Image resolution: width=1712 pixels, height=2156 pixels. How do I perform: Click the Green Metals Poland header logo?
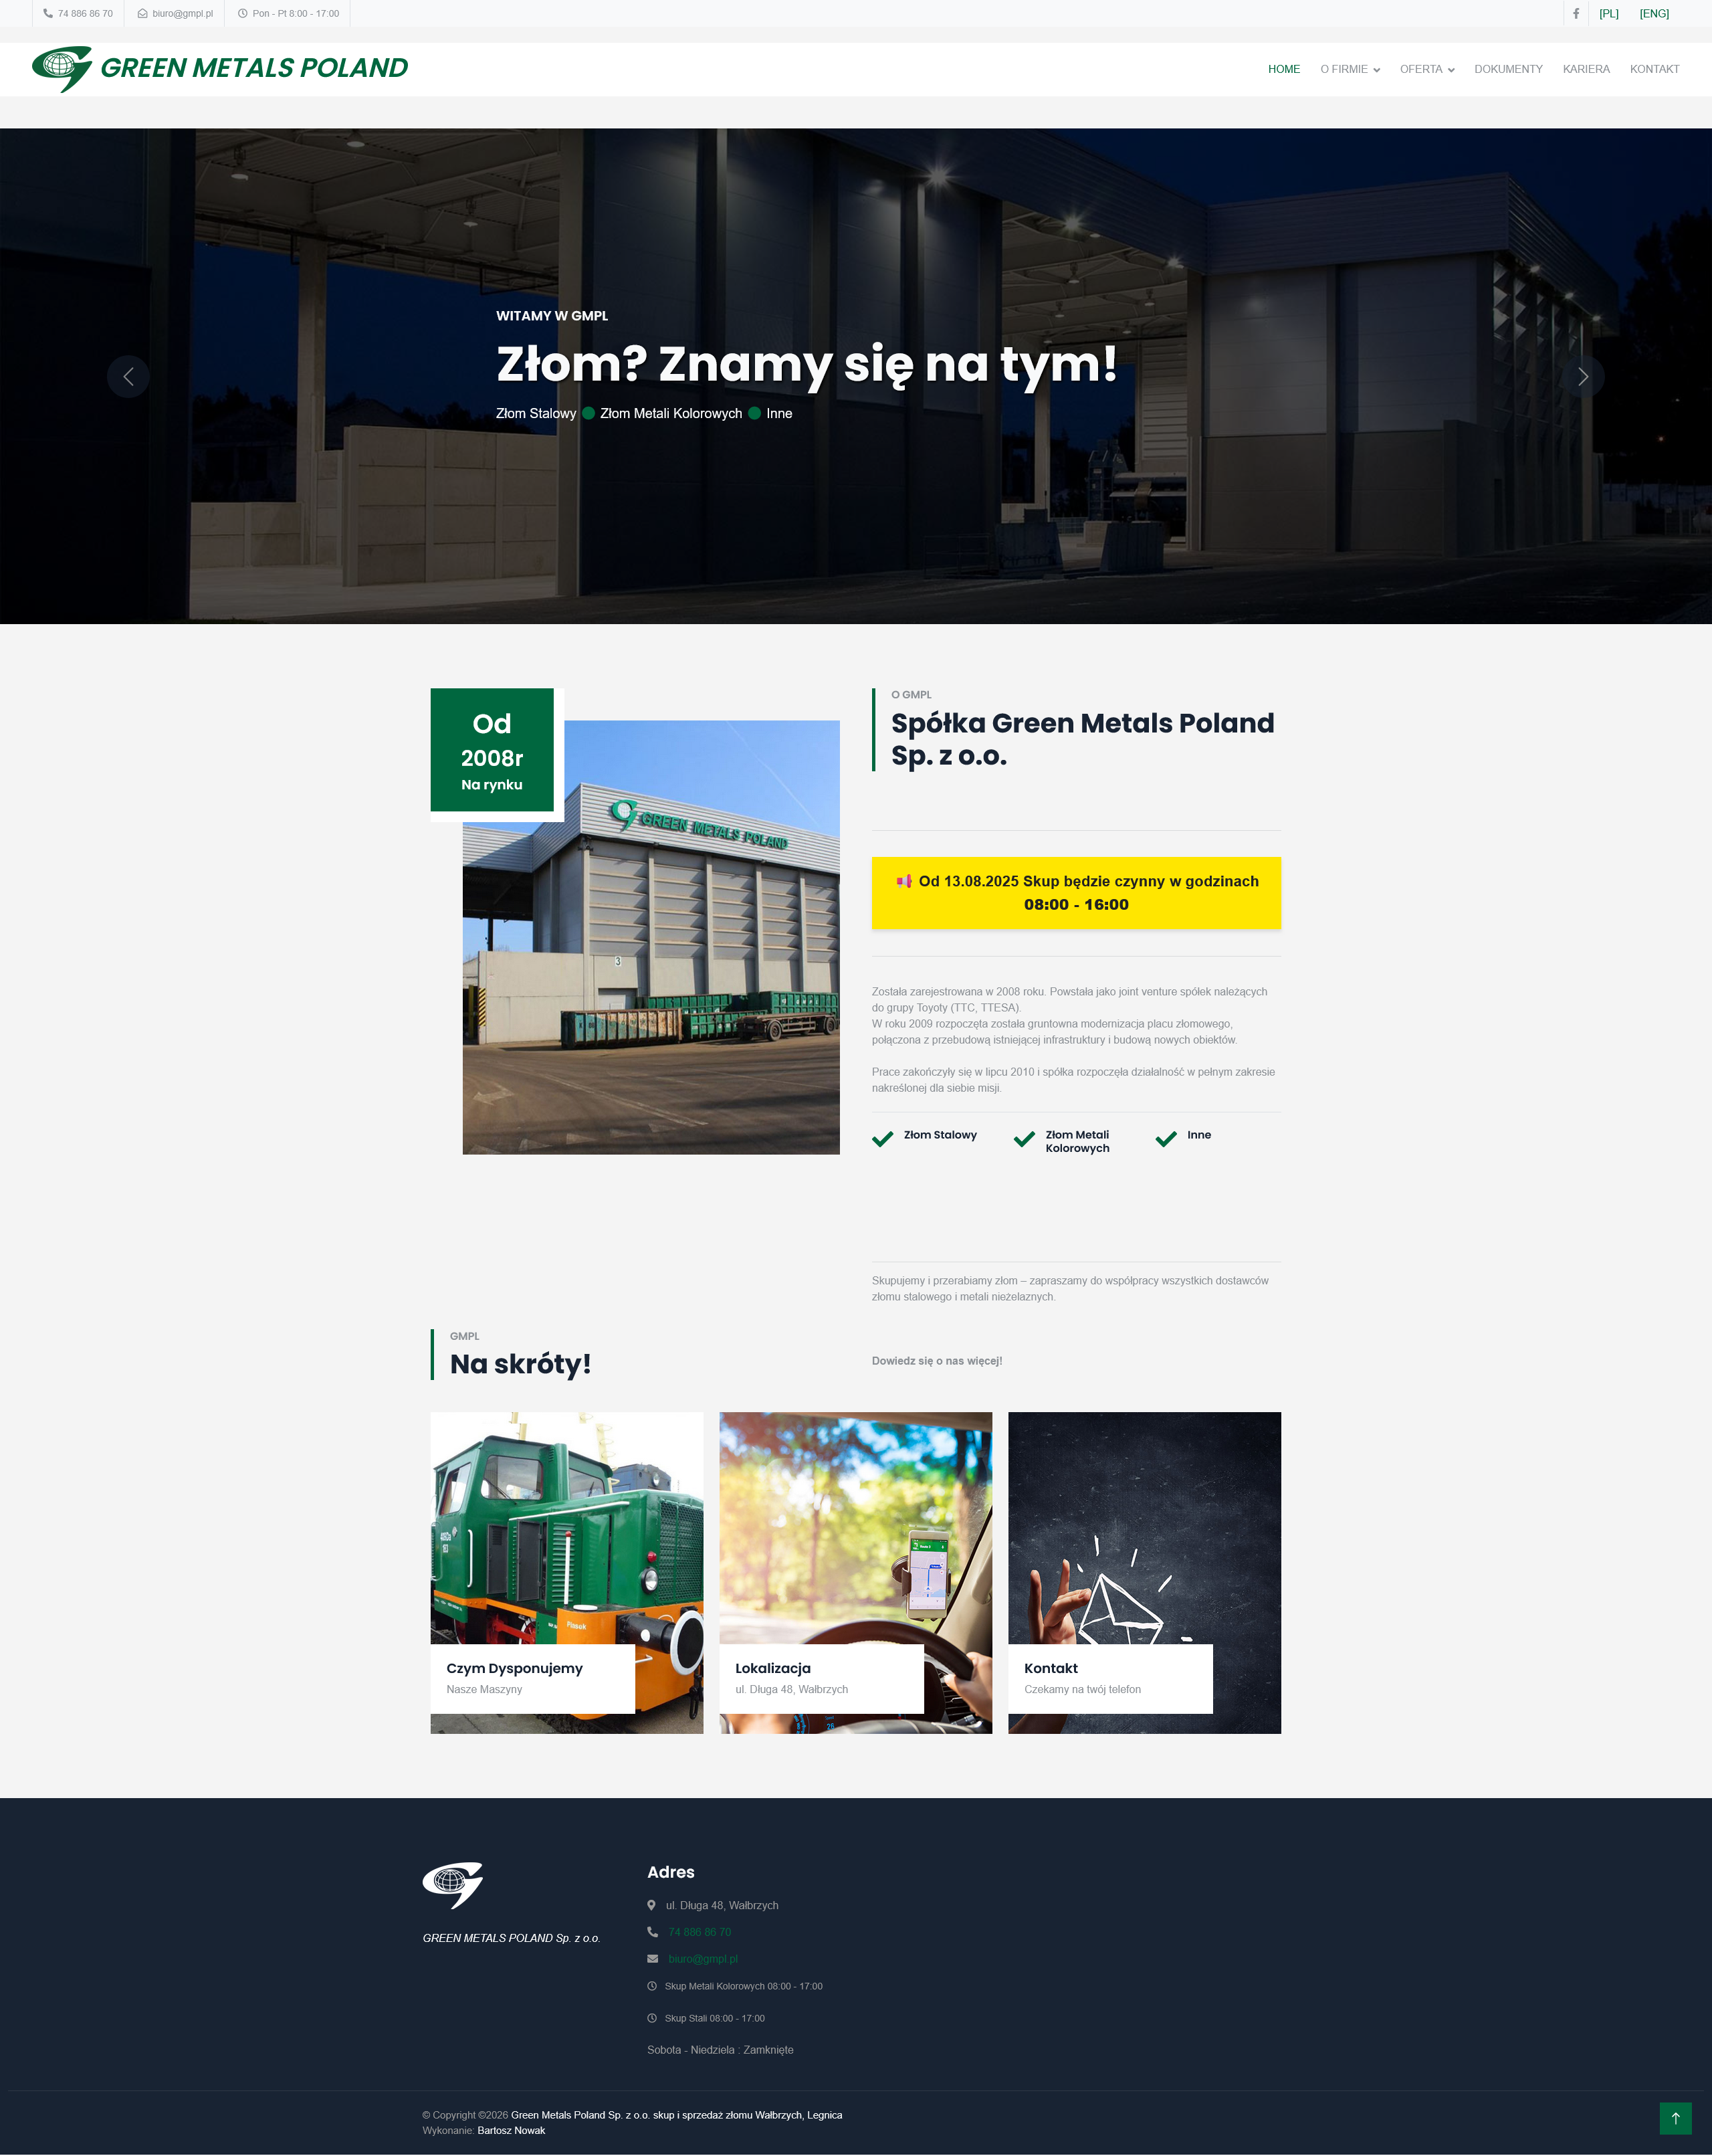[x=220, y=69]
